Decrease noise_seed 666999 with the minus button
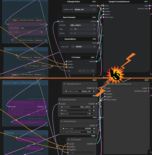 [x=73, y=47]
